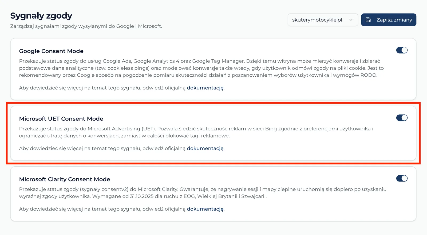
Task: Select the Microsoft UET Consent Mode title
Action: point(61,119)
